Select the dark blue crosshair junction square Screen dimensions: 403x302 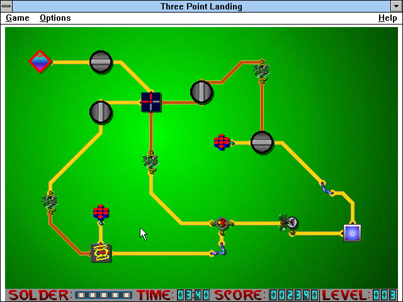pos(151,102)
